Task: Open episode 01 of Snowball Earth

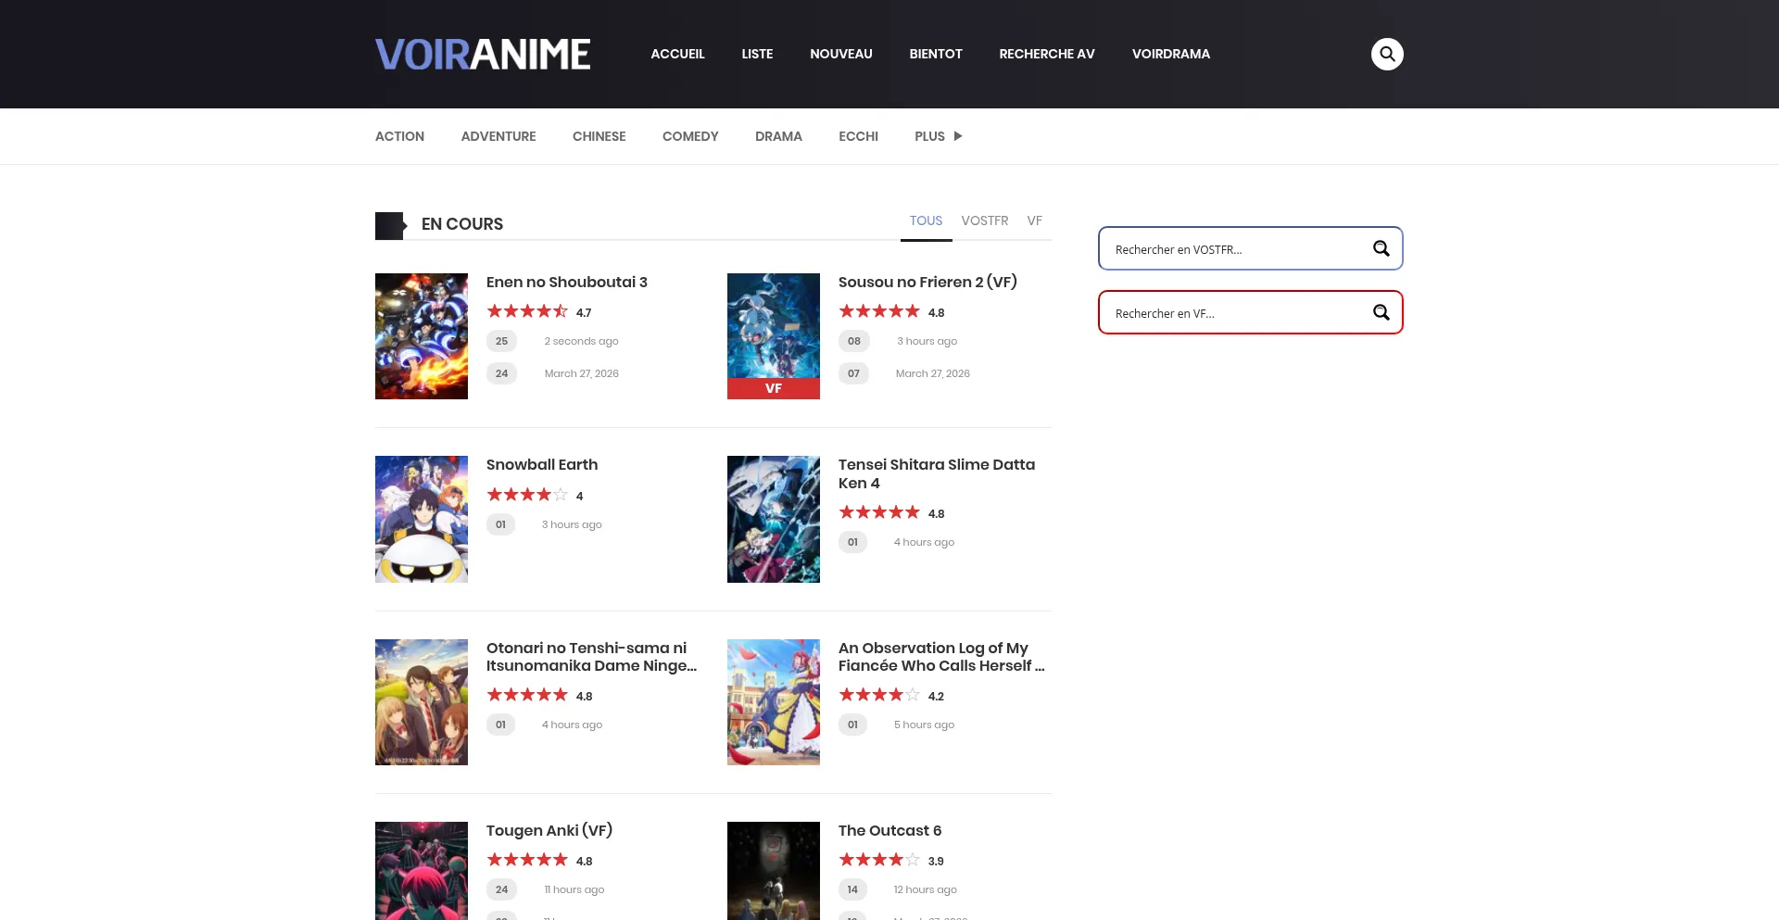Action: 500,524
